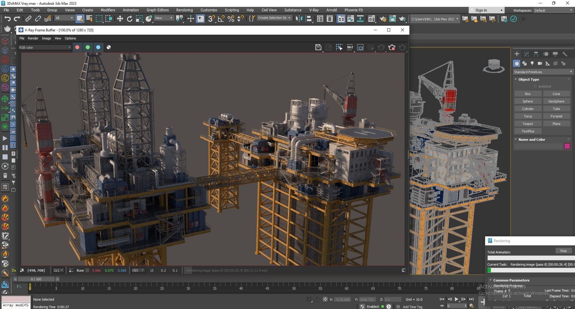
Task: Toggle the Percent Snap icon
Action: (x=231, y=19)
